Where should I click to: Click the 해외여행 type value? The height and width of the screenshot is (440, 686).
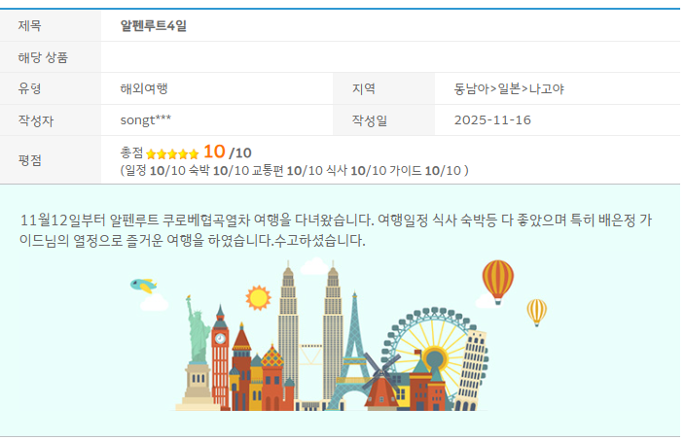pos(144,88)
